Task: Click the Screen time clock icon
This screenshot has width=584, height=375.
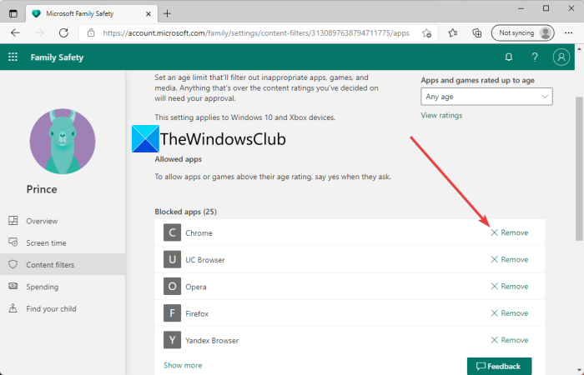Action: click(13, 242)
